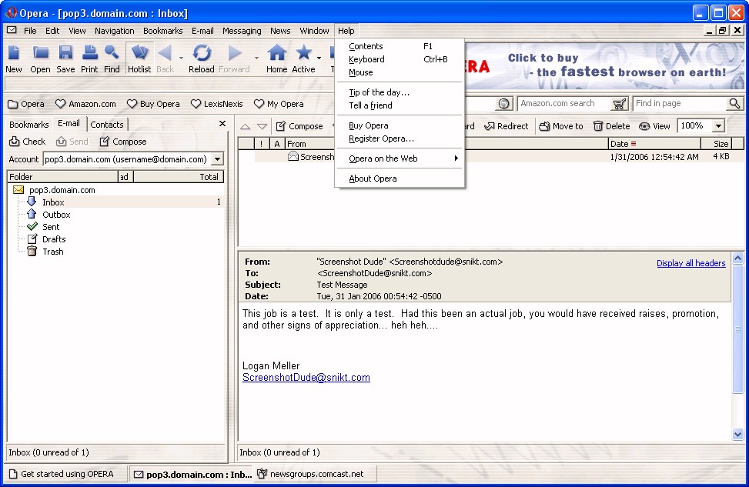Click the Open file toolbar icon
The image size is (749, 487).
coord(40,58)
